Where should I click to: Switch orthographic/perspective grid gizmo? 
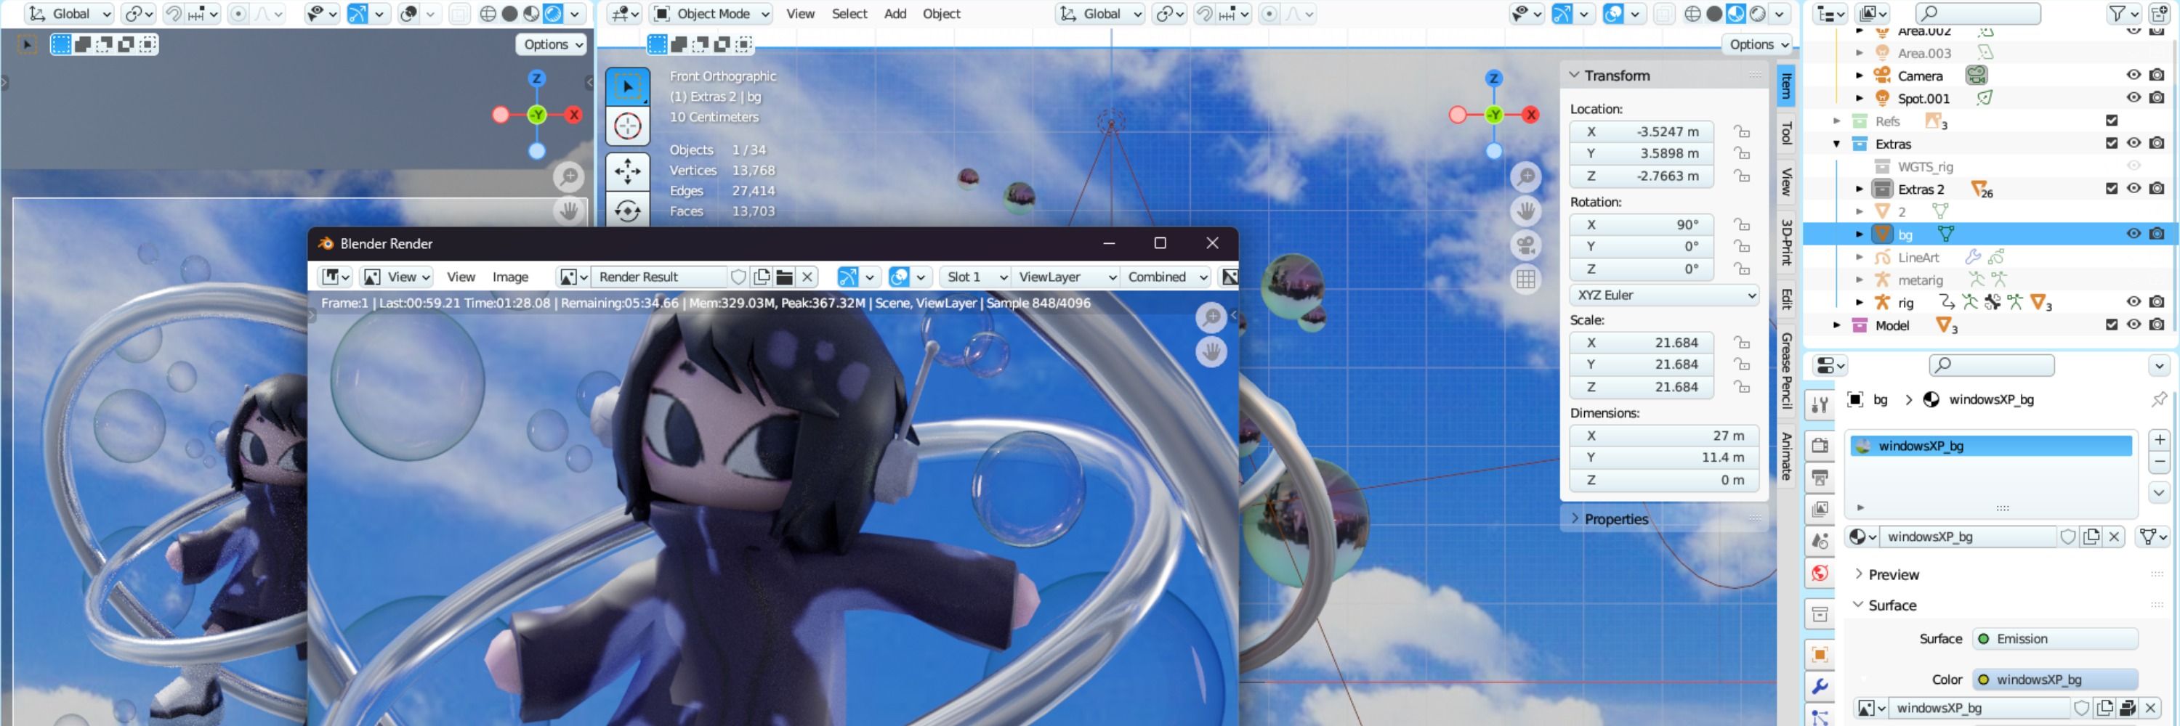[1526, 280]
